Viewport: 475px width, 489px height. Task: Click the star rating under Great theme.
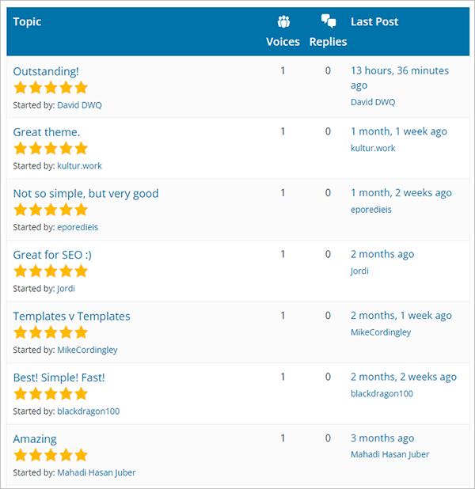pyautogui.click(x=51, y=148)
